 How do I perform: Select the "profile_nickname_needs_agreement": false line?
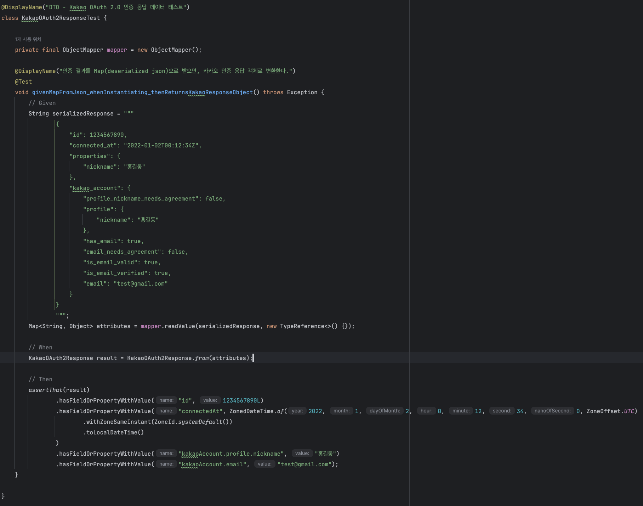(x=154, y=199)
